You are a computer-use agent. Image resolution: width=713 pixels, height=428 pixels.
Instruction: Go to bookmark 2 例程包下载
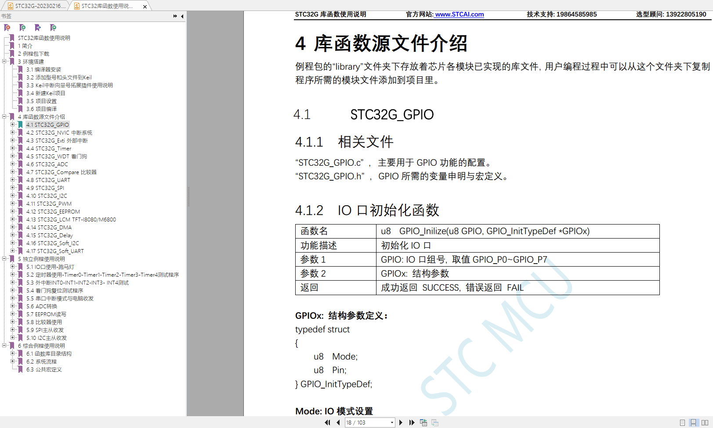coord(33,53)
